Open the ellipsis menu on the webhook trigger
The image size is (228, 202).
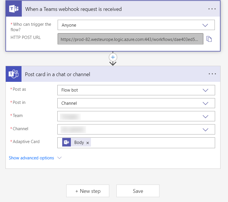(x=212, y=9)
